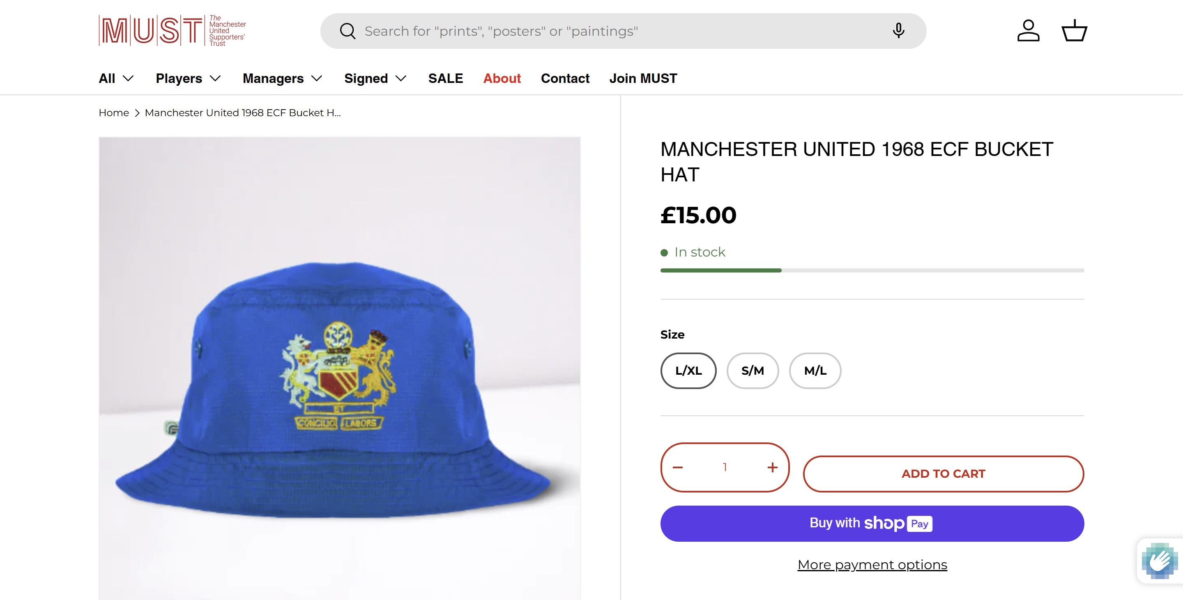
Task: Choose the S/M size option
Action: [x=753, y=371]
